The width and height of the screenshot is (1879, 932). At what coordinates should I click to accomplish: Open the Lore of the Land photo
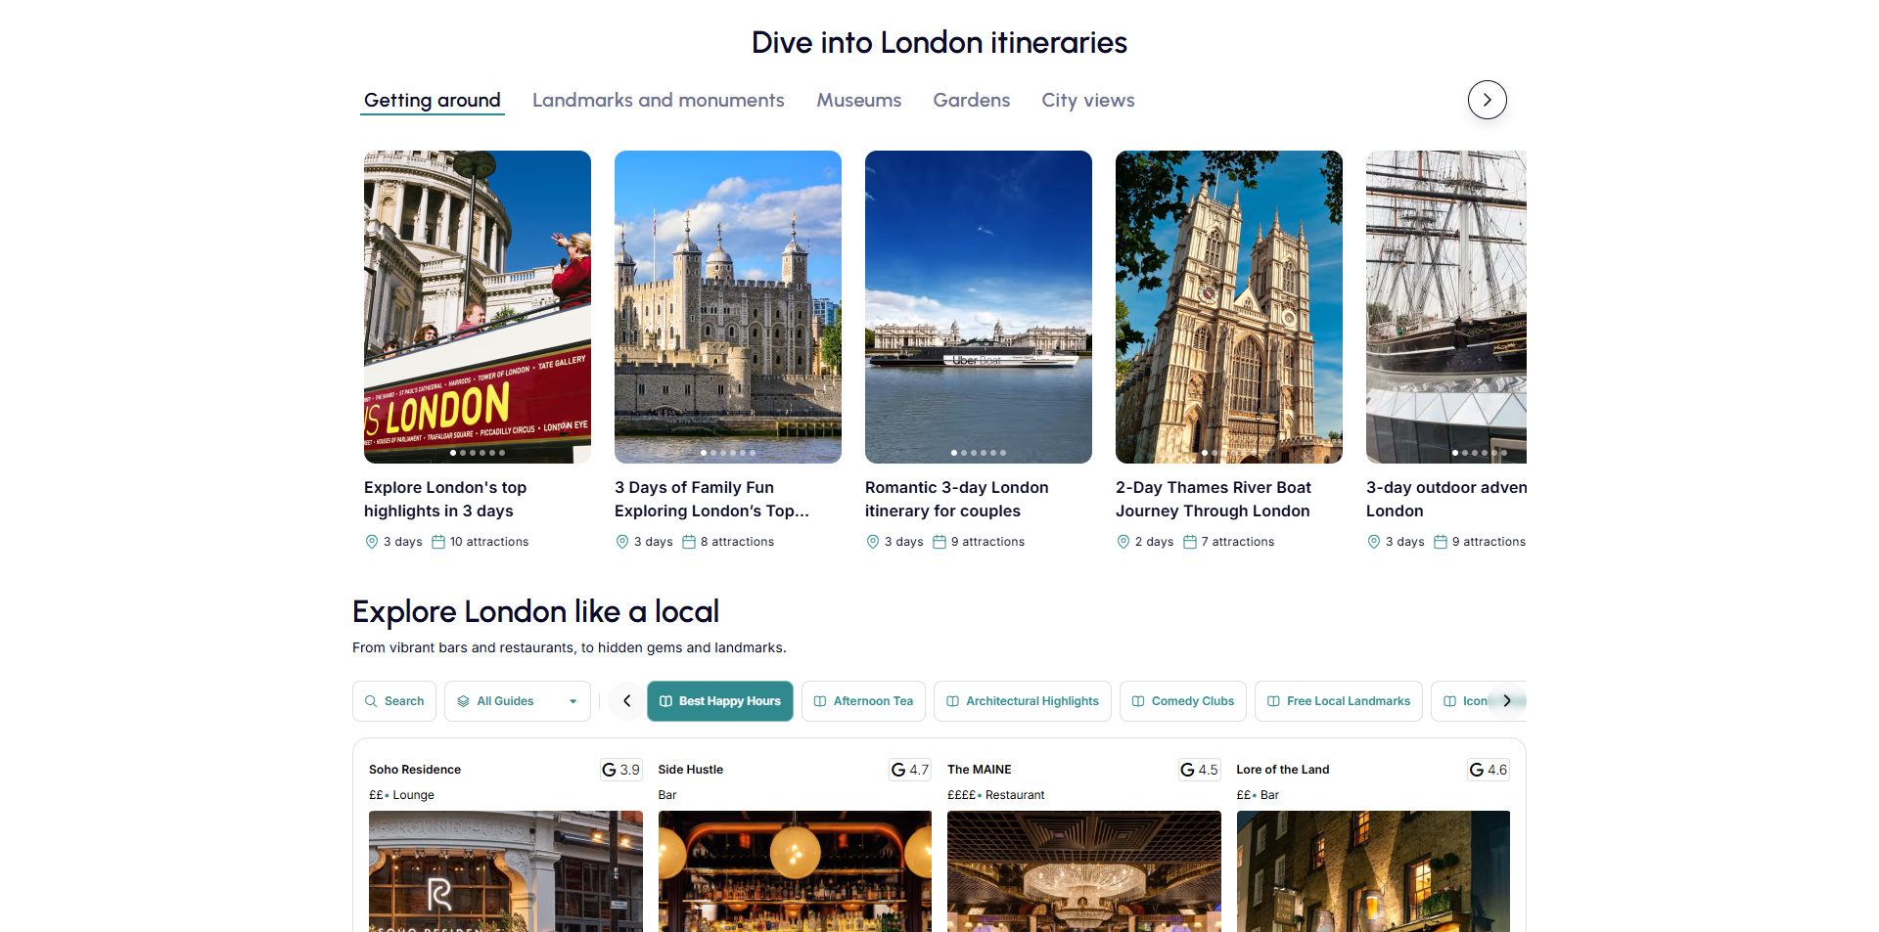click(1373, 871)
